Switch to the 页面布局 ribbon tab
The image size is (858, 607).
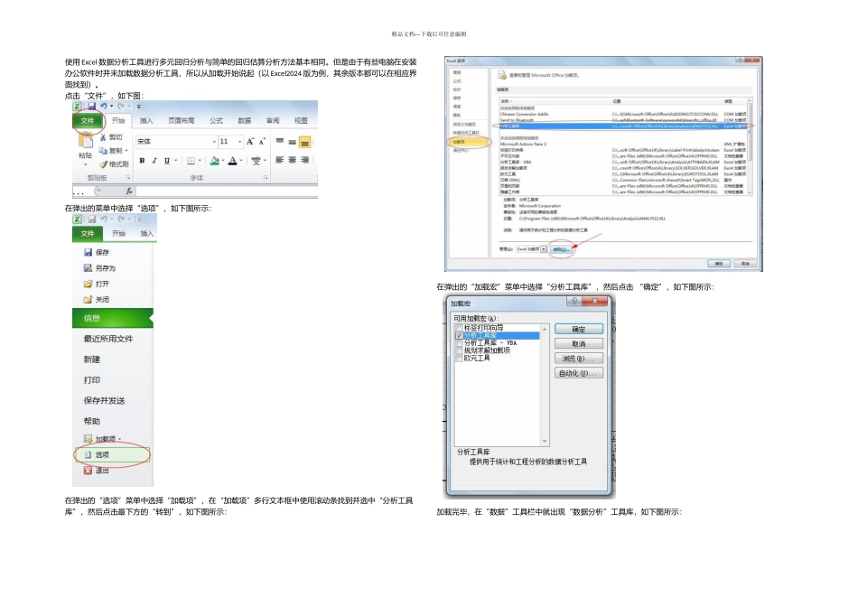coord(182,120)
